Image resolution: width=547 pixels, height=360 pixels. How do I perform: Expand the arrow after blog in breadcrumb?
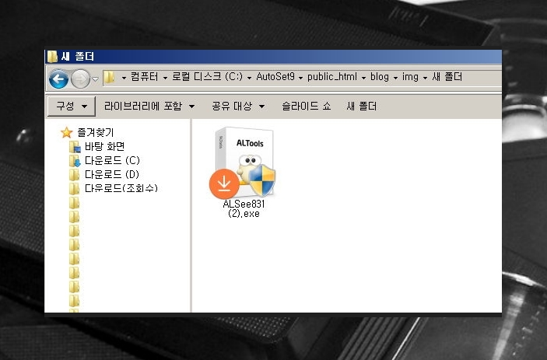[x=395, y=78]
